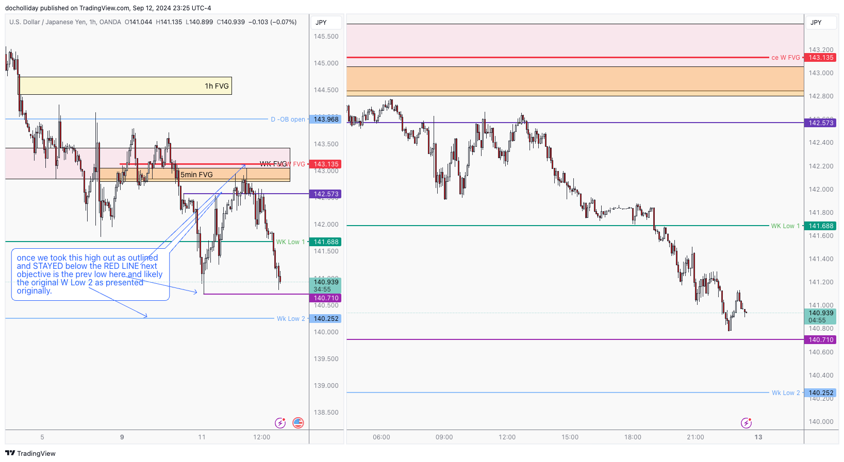This screenshot has width=844, height=462.
Task: Click the 140.000 label on right price axis
Action: (x=821, y=422)
